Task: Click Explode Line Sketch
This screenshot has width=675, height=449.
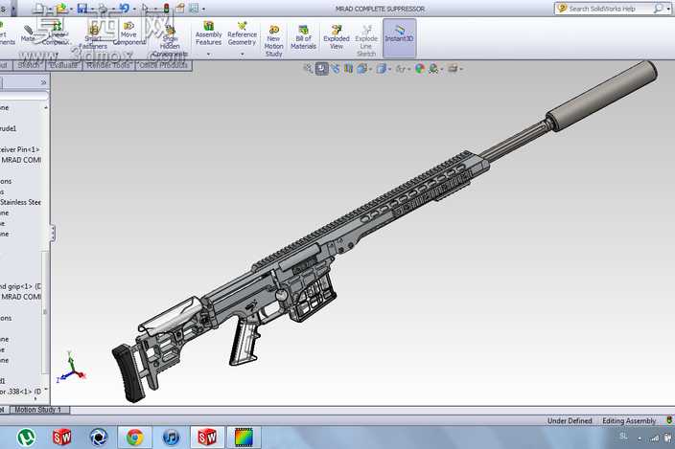Action: [366, 41]
